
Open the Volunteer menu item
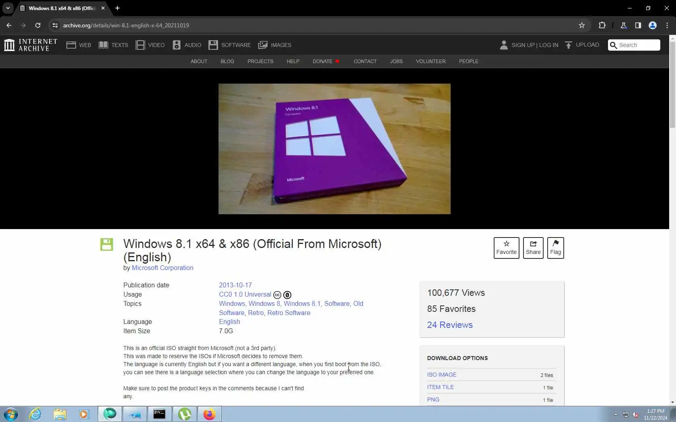[431, 61]
